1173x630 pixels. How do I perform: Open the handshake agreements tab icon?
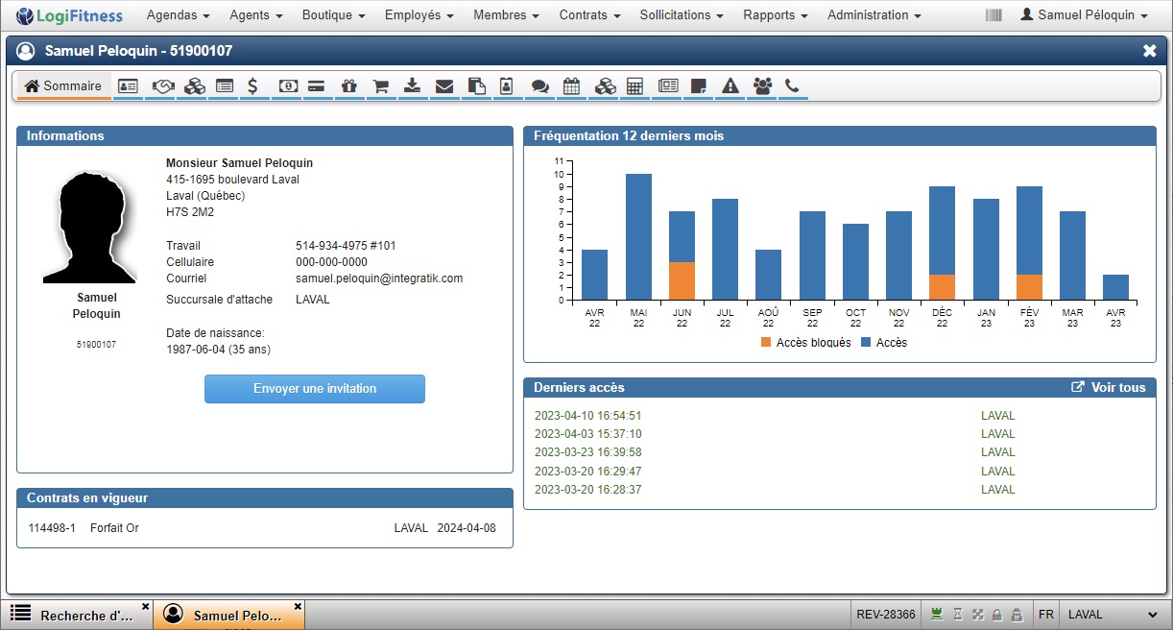point(163,86)
